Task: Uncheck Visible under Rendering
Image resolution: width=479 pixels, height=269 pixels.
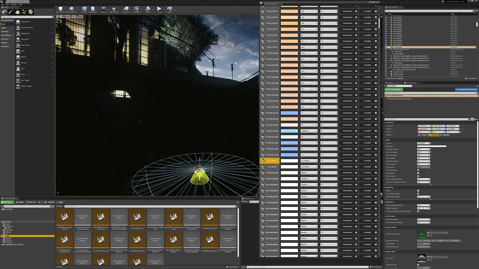Action: click(x=418, y=191)
